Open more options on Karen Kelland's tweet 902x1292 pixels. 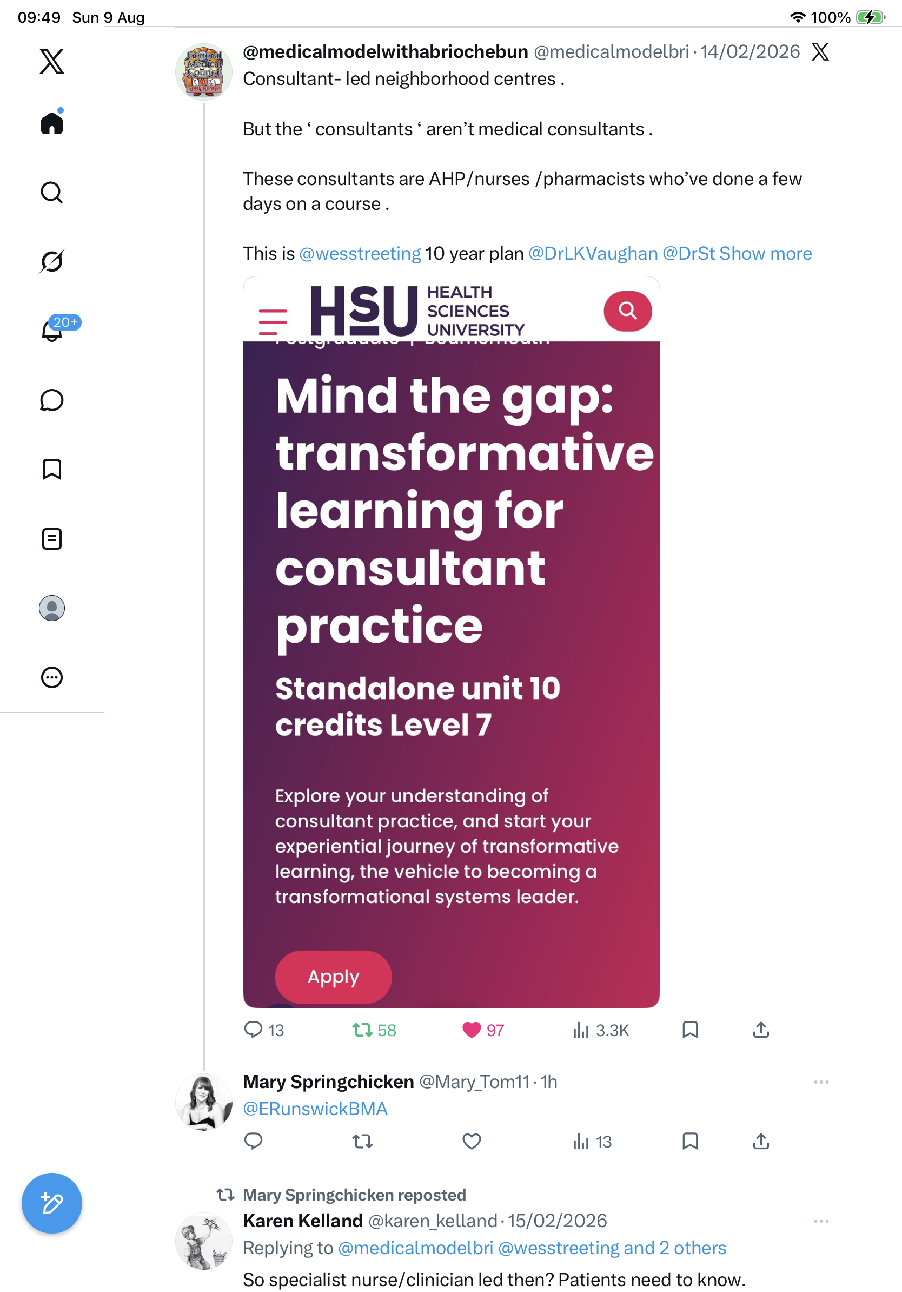point(821,1221)
